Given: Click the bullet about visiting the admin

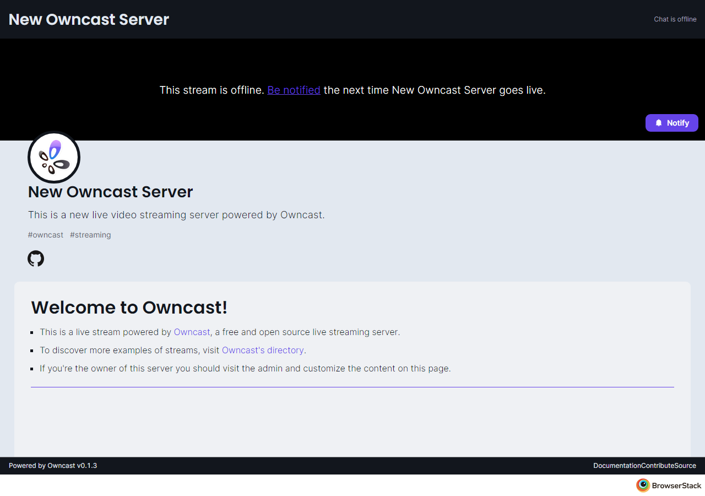Looking at the screenshot, I should click(x=245, y=368).
